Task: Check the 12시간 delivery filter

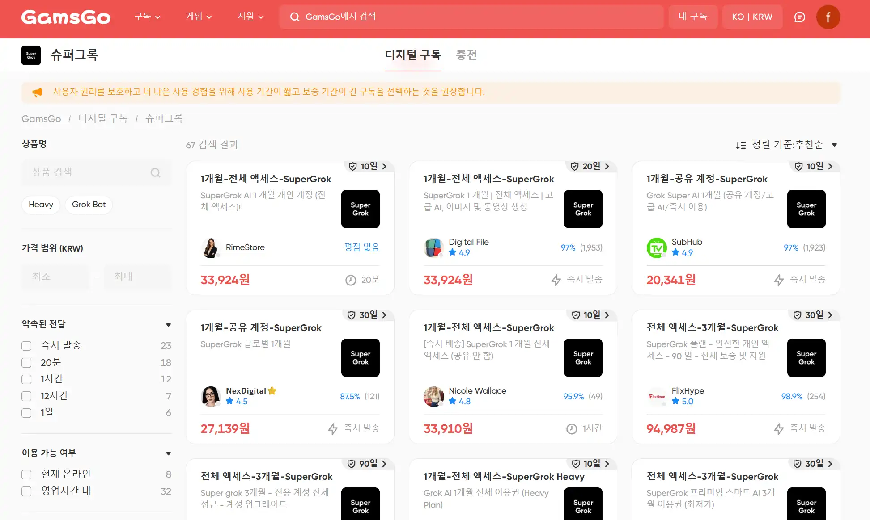Action: pos(26,396)
